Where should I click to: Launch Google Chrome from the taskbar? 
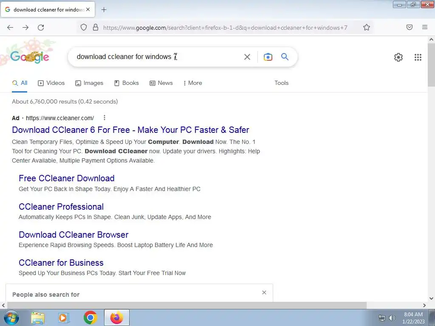click(x=90, y=318)
